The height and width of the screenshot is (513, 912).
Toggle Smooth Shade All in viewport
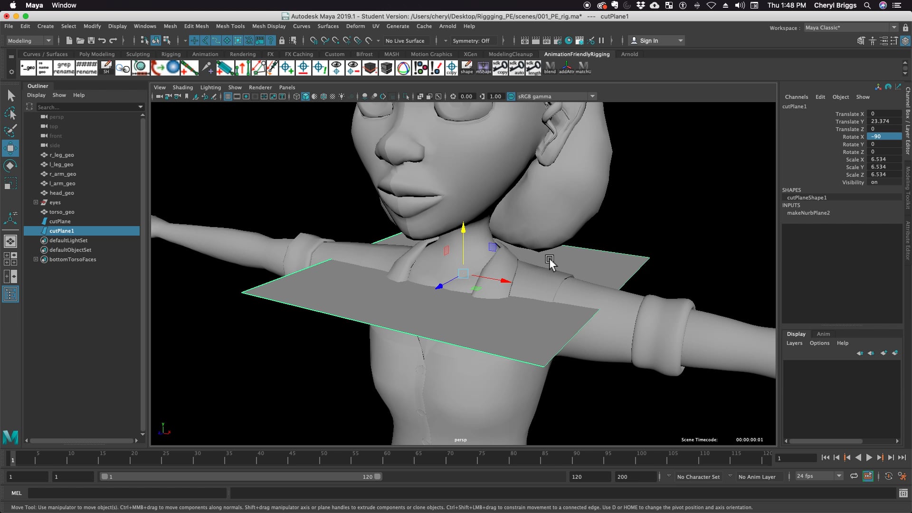click(305, 96)
